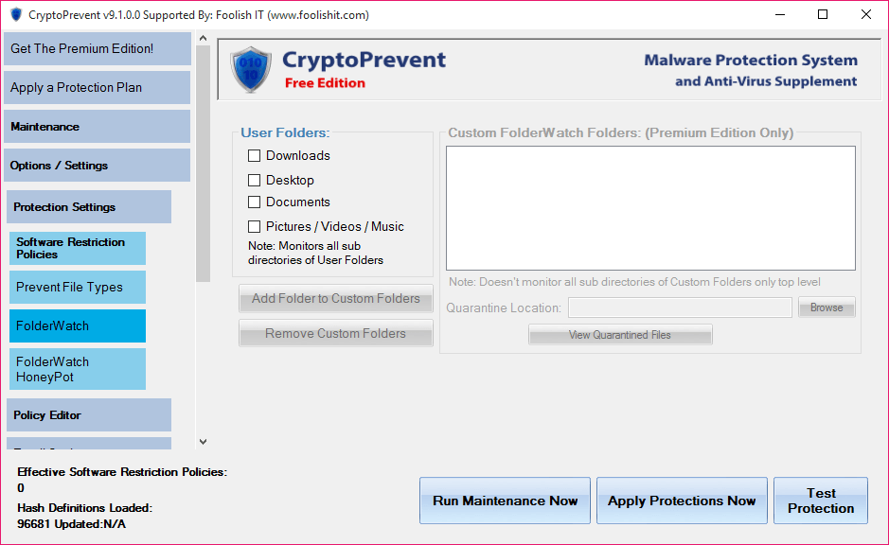Maximize the CryptoPrevent window
Screen dimensions: 889x545
point(823,15)
